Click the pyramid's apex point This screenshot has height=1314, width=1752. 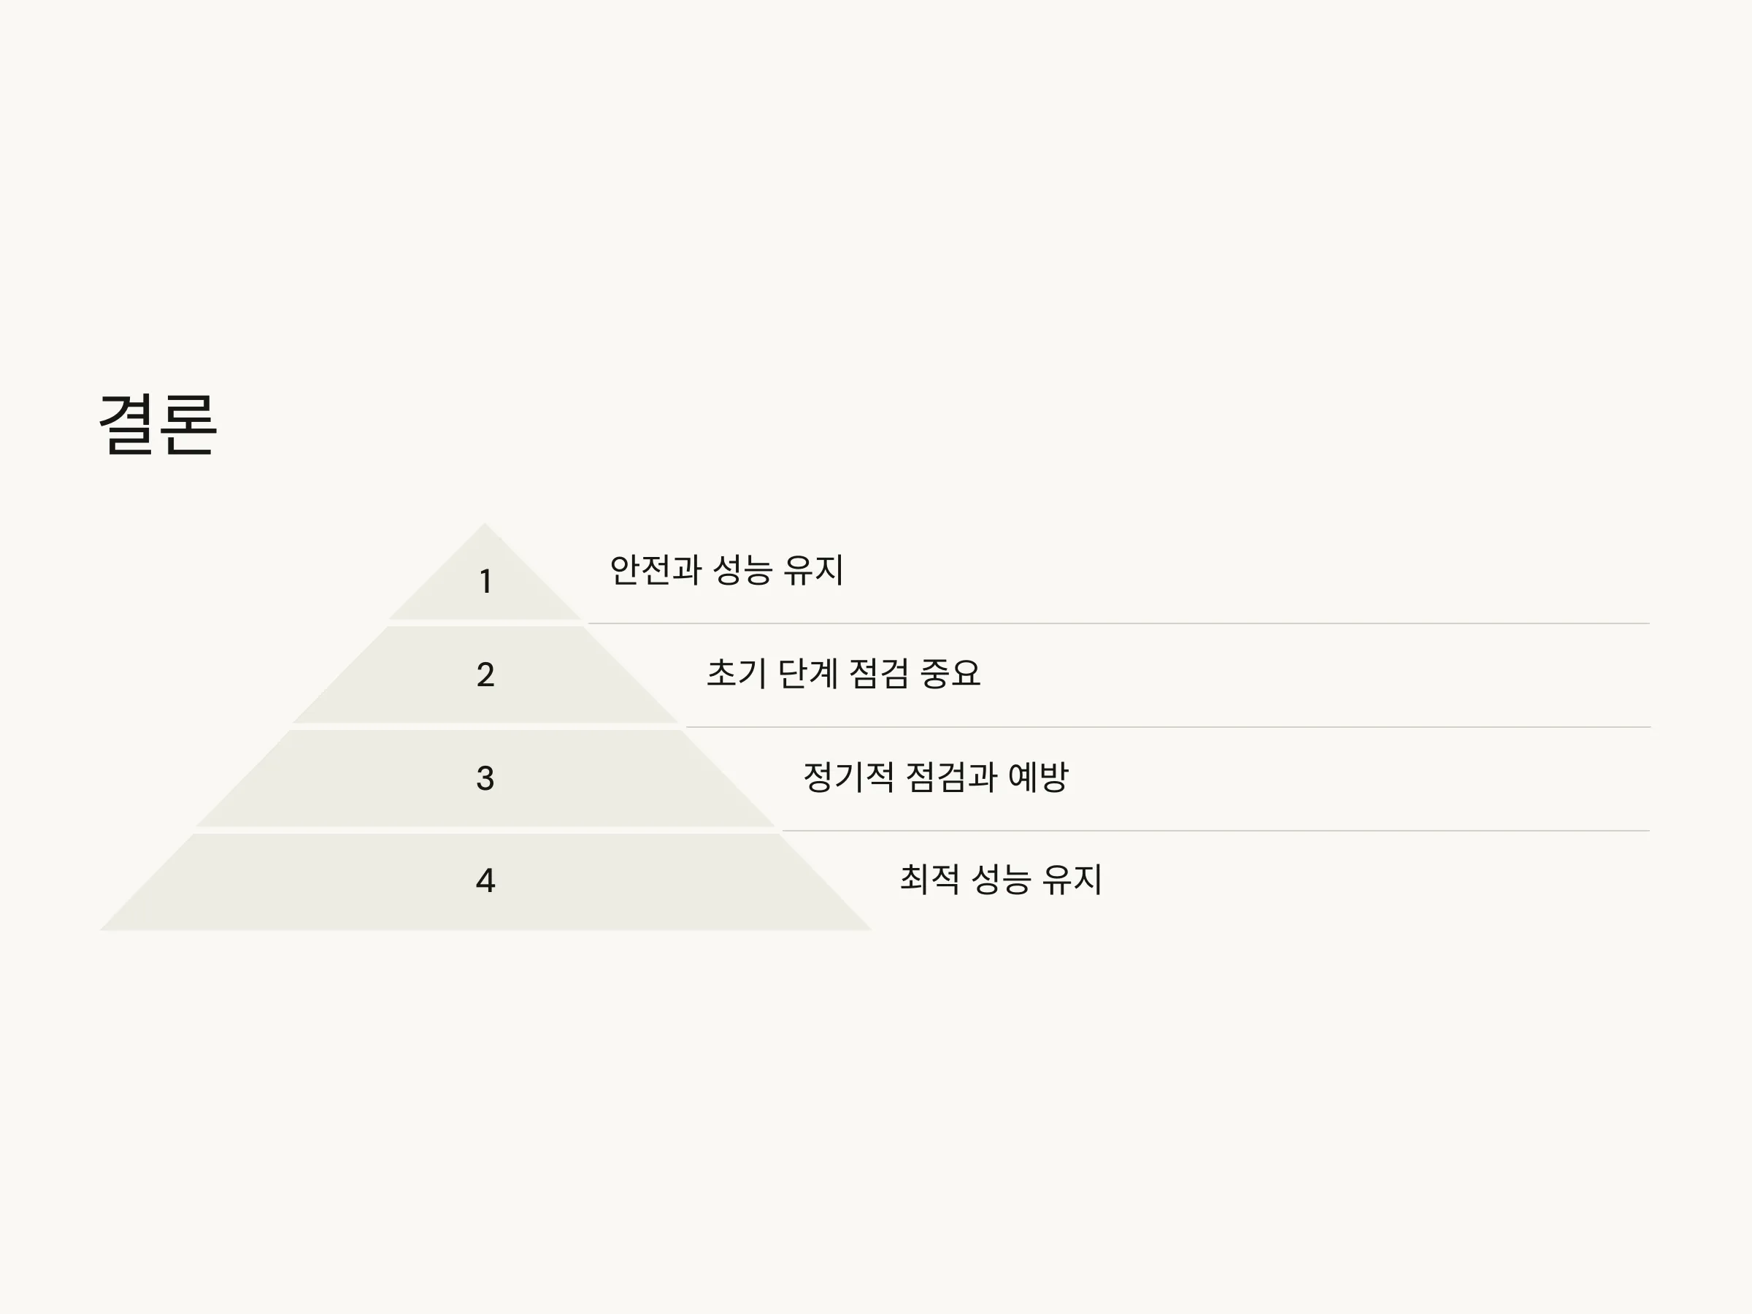click(x=485, y=526)
